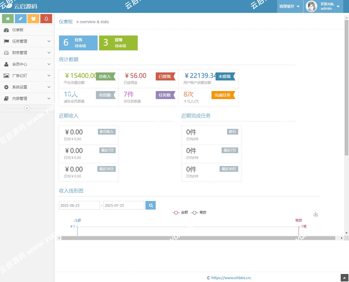Open the https://www.ohbbs.cn footer link
The image size is (349, 282).
(231, 278)
